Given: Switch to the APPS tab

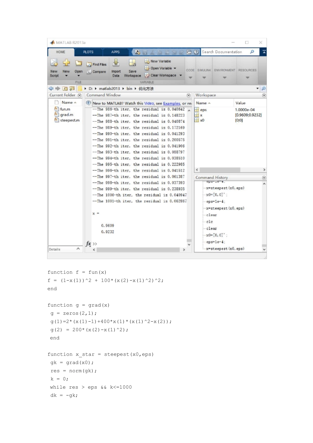Looking at the screenshot, I should (x=115, y=52).
